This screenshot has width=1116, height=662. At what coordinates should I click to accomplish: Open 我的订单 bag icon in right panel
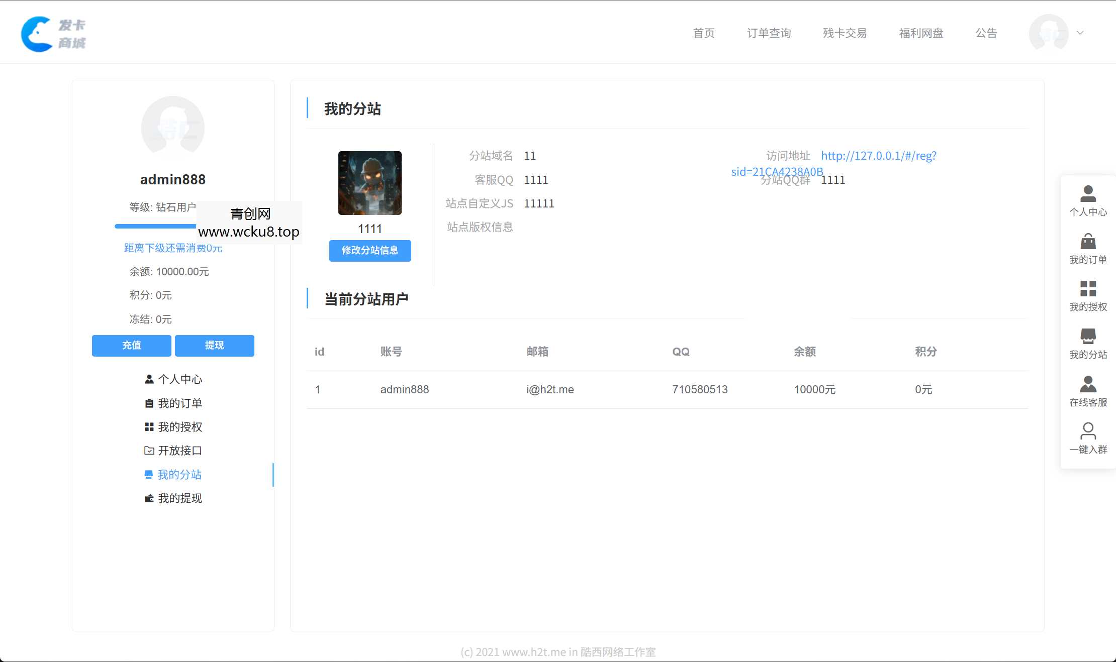tap(1088, 241)
